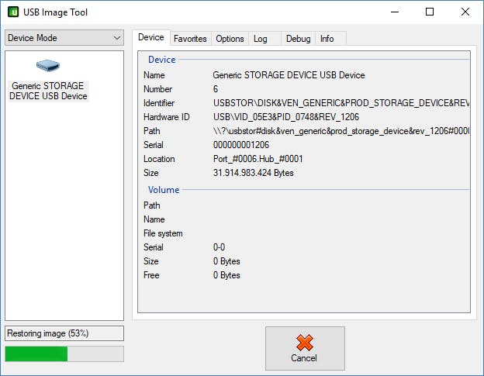Click Serial value '000000001206'
This screenshot has height=376, width=484.
pos(241,145)
